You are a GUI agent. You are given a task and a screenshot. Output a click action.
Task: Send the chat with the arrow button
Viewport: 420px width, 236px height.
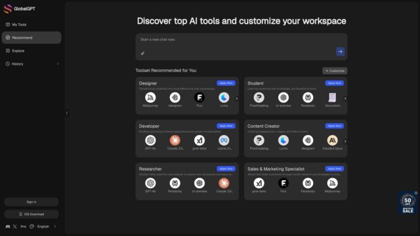[x=340, y=52]
